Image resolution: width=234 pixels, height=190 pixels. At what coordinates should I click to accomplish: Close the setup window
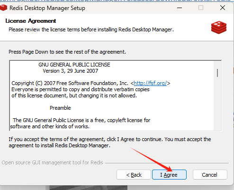click(223, 8)
